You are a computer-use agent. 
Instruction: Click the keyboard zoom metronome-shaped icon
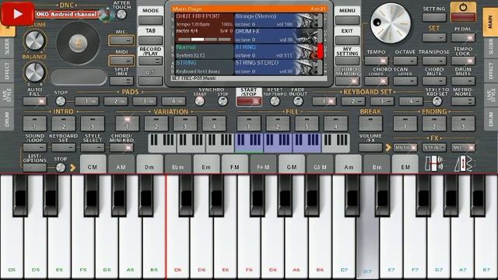tap(464, 164)
